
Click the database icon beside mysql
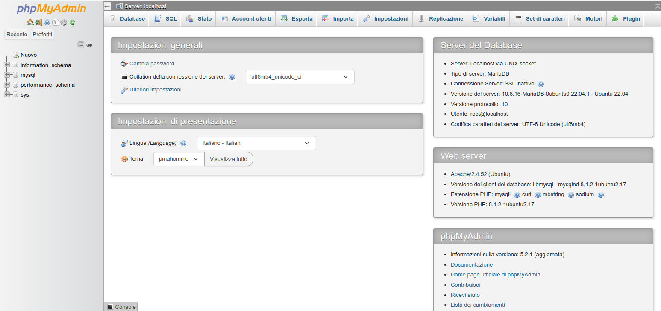(x=16, y=75)
